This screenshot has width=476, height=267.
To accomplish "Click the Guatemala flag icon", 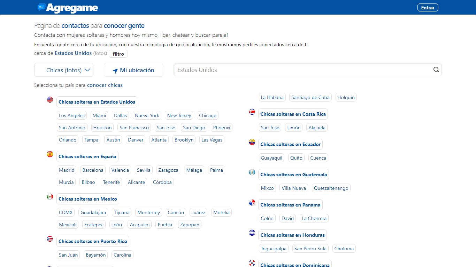I will pyautogui.click(x=252, y=172).
